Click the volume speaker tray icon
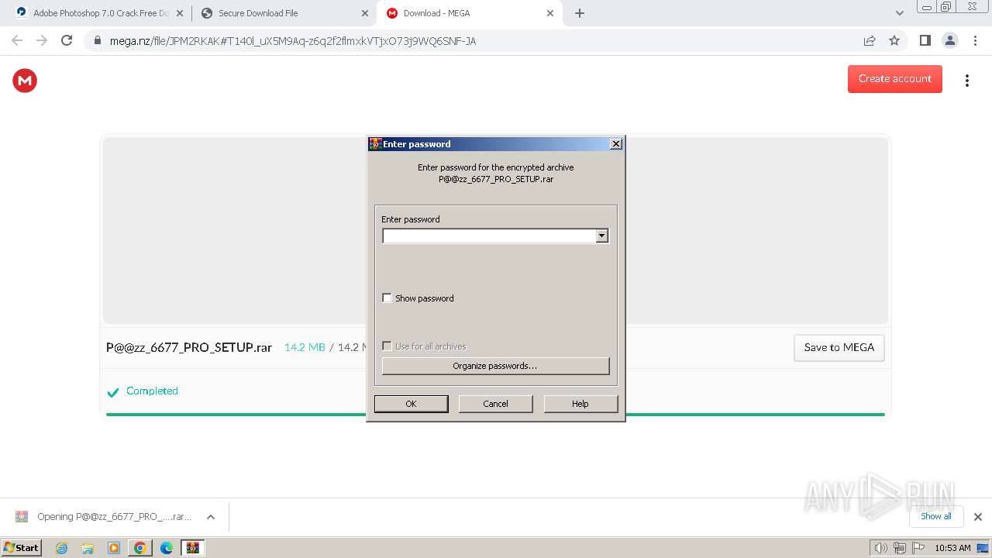992x558 pixels. point(880,548)
